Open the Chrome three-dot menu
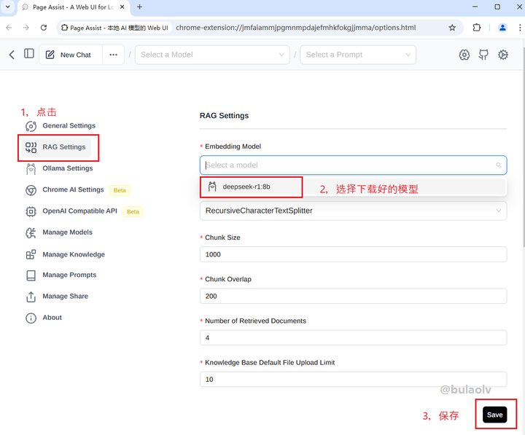 pos(520,28)
